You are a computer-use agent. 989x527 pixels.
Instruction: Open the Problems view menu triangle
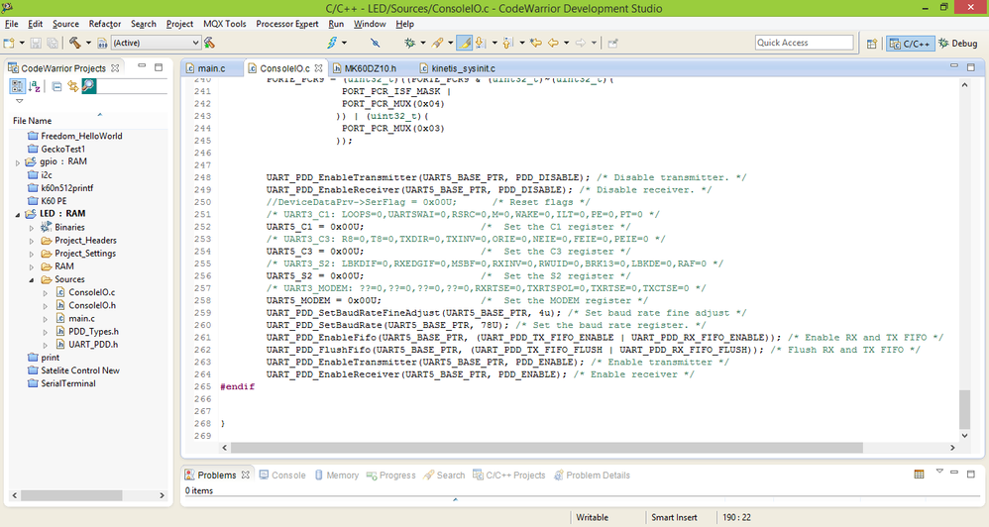coord(939,471)
